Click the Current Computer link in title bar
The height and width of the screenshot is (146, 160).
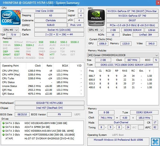(65, 5)
